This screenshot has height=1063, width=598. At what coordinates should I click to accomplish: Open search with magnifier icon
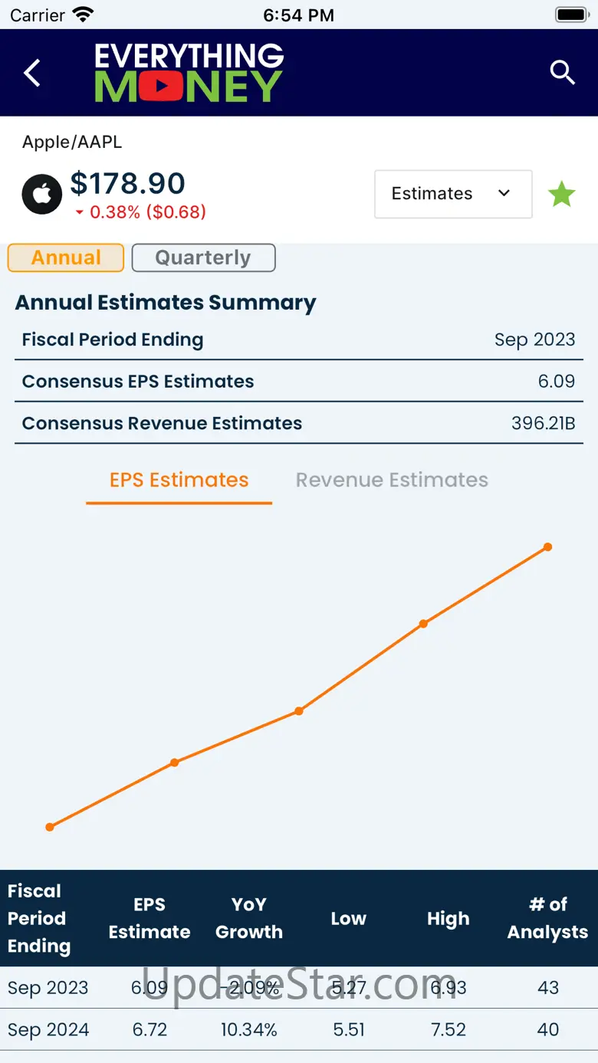pyautogui.click(x=563, y=73)
